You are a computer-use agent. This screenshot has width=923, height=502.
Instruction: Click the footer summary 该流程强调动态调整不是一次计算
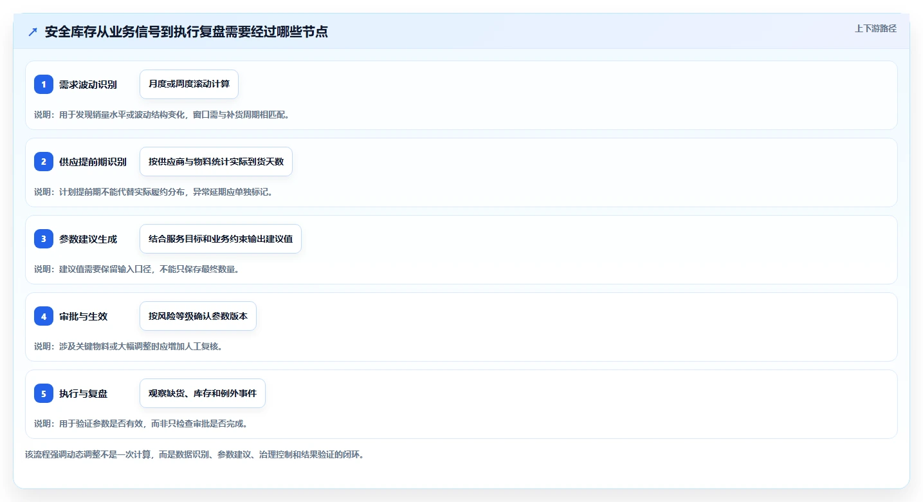89,454
